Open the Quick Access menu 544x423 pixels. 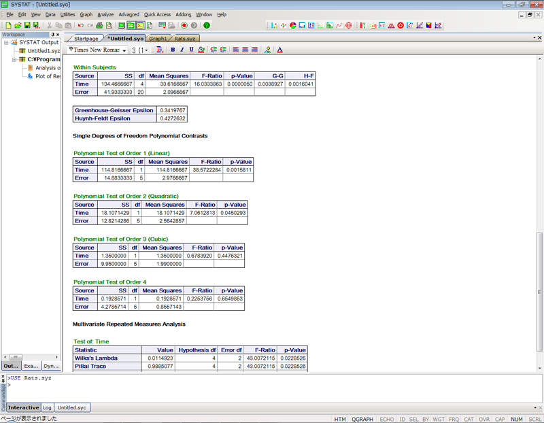157,14
